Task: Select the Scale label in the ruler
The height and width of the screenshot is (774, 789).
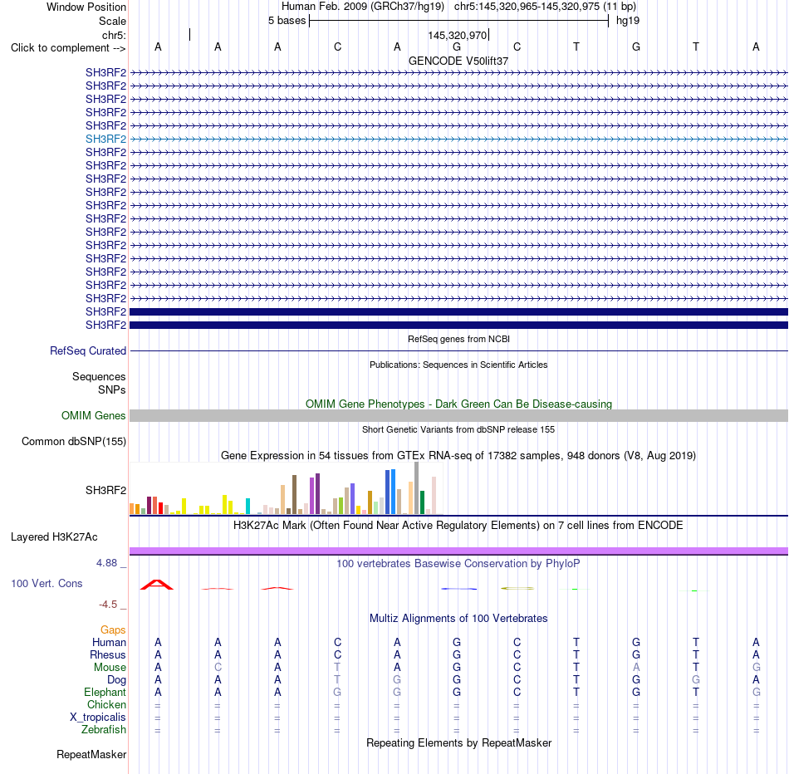Action: tap(112, 21)
